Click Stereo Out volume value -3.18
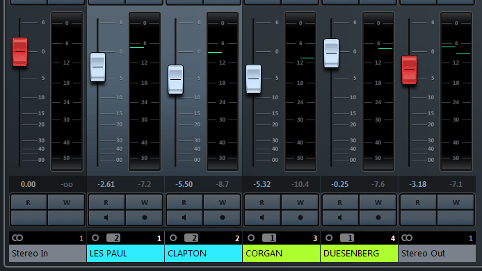Image resolution: width=482 pixels, height=271 pixels. pos(418,184)
